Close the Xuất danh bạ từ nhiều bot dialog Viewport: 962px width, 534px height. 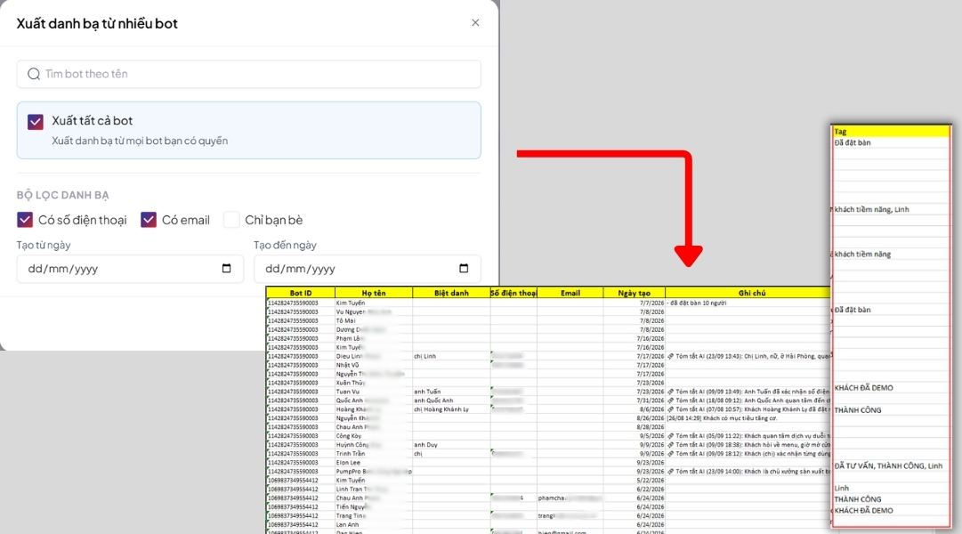click(x=475, y=23)
